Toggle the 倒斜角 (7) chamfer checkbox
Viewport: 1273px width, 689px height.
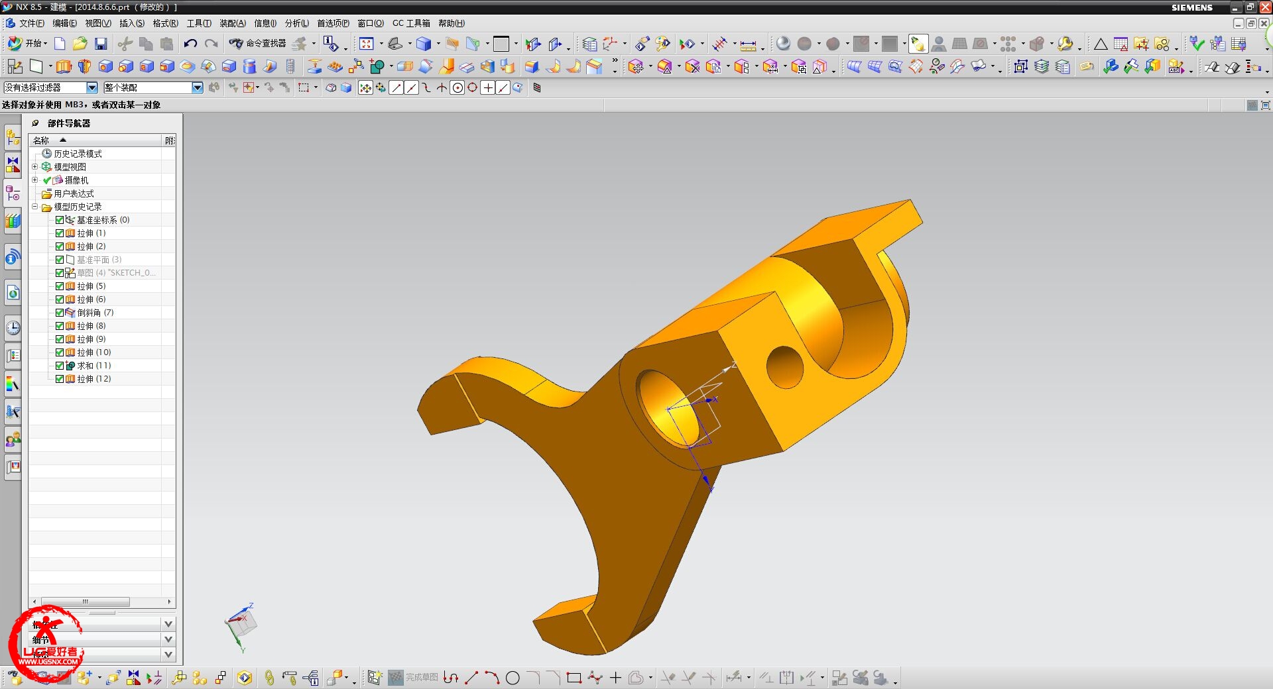point(60,313)
